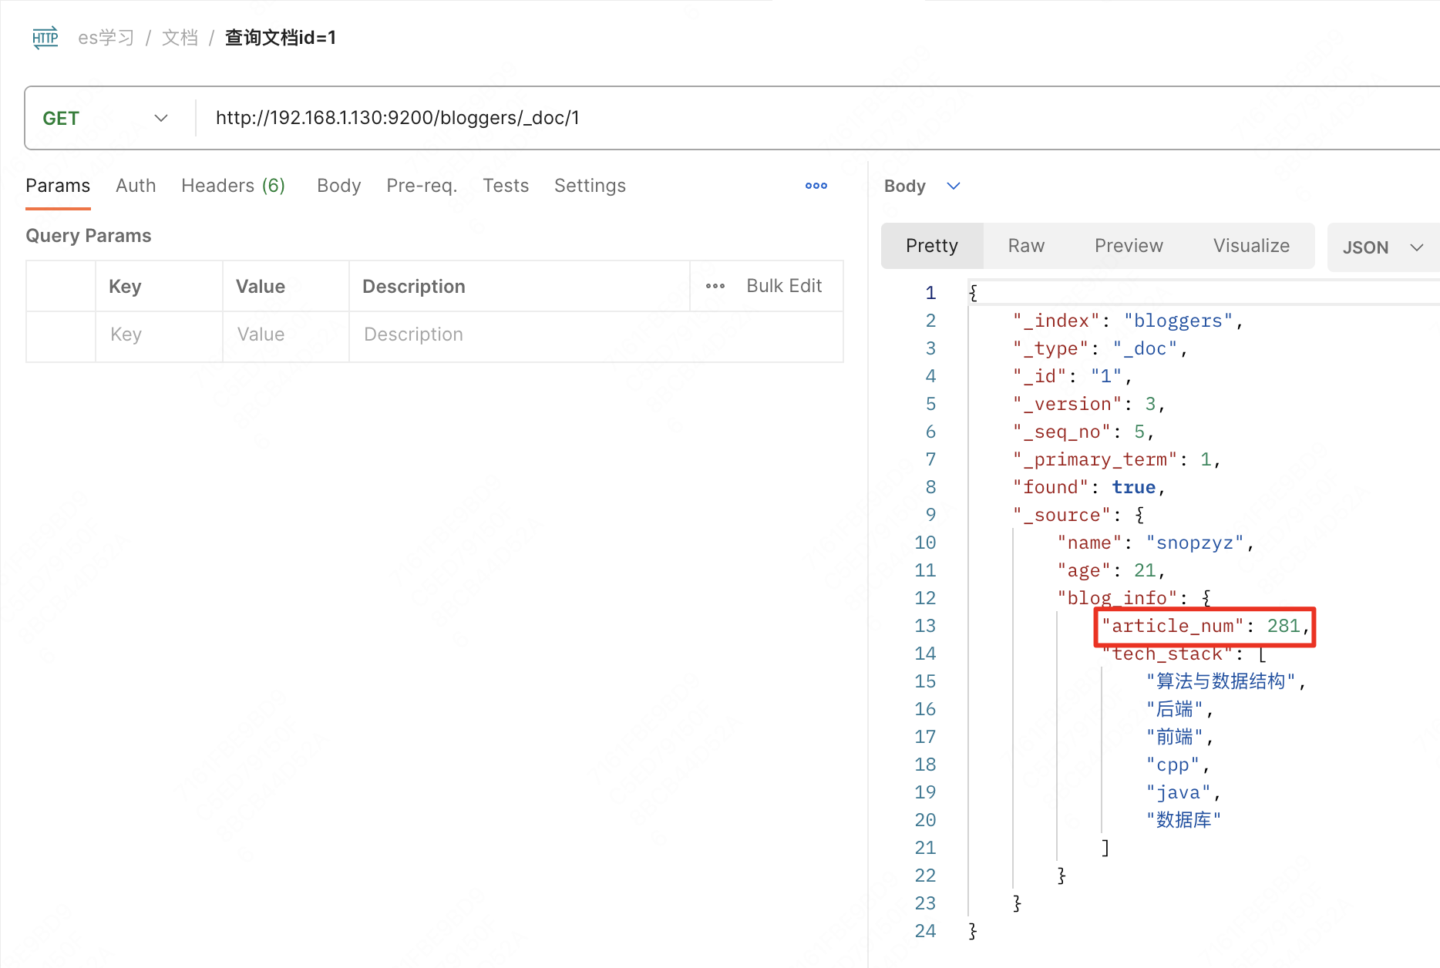Click the "数据库" array entry
Viewport: 1440px width, 968px height.
click(x=1183, y=820)
